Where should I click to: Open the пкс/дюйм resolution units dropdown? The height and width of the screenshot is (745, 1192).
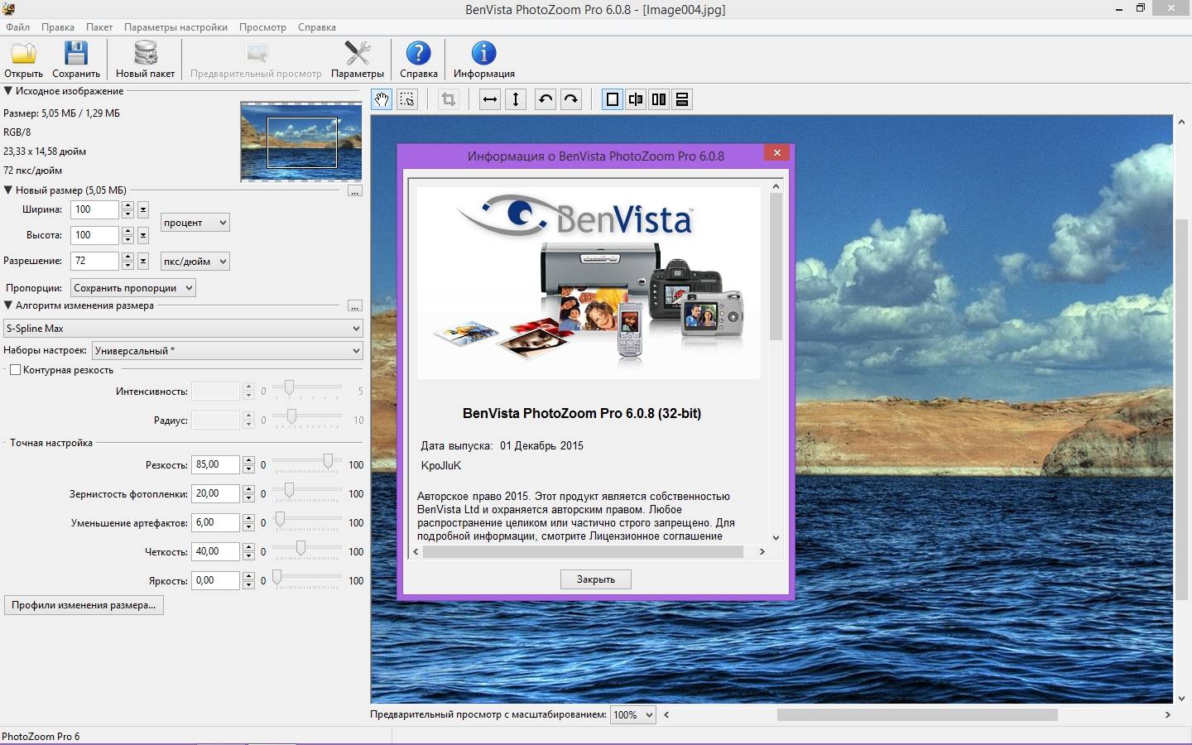tap(195, 262)
